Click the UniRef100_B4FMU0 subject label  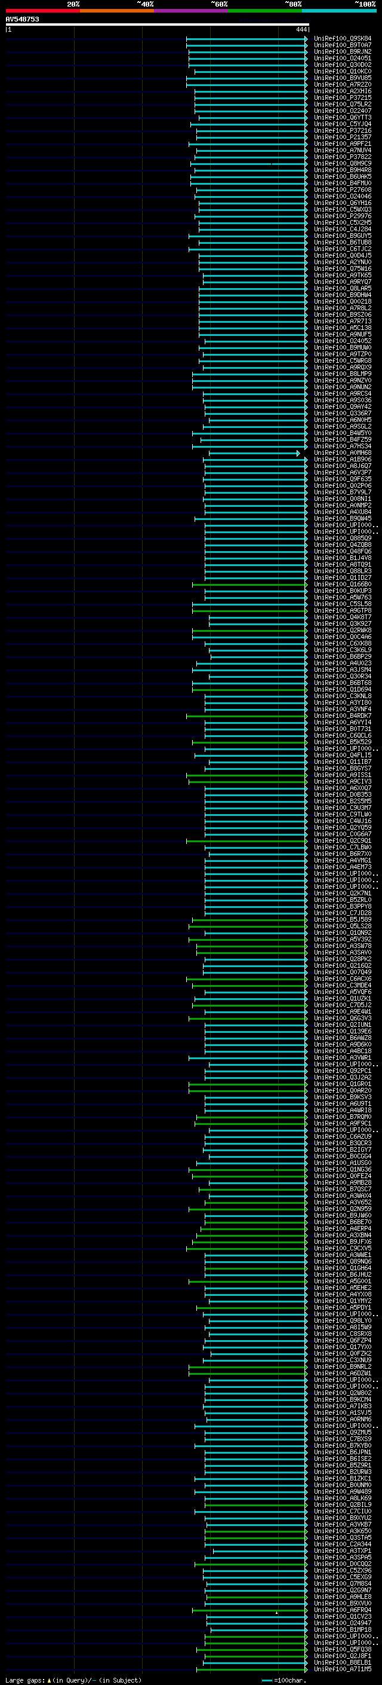[x=342, y=183]
